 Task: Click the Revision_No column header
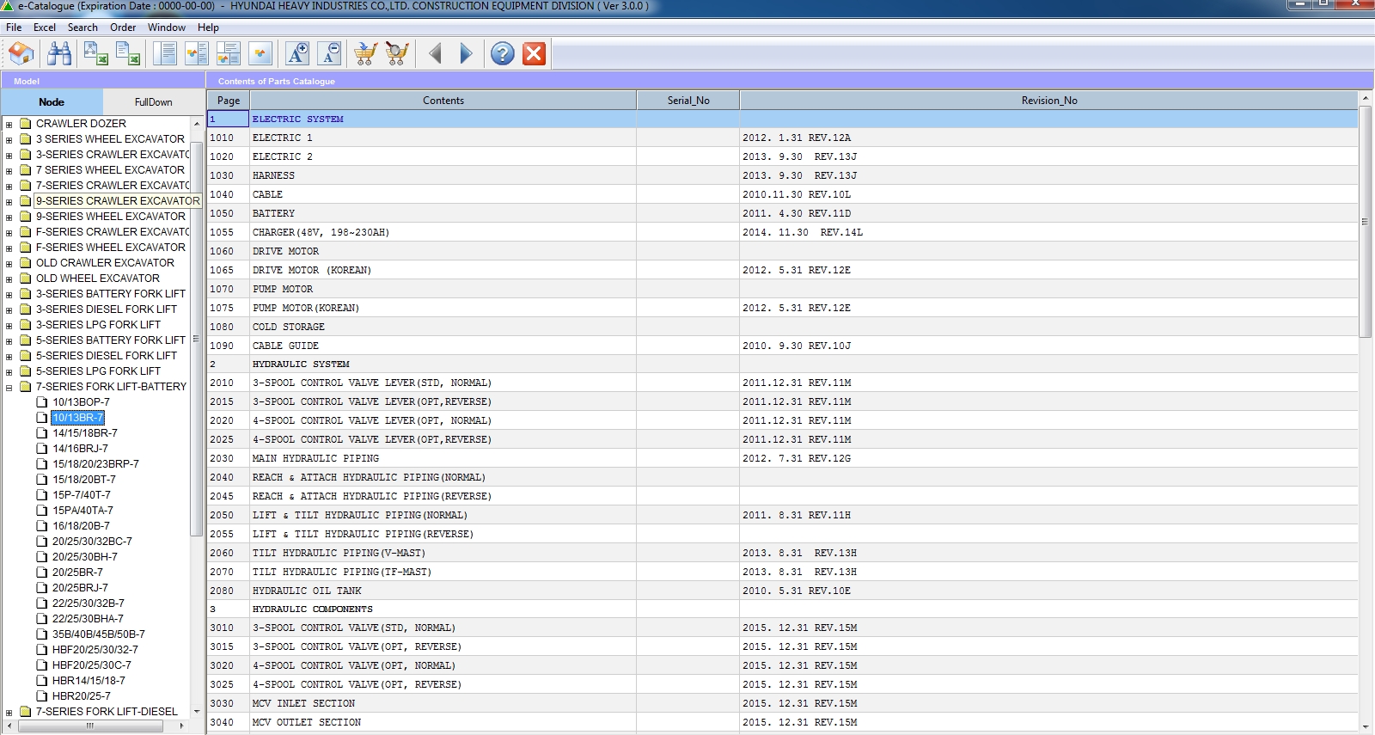click(x=1049, y=101)
